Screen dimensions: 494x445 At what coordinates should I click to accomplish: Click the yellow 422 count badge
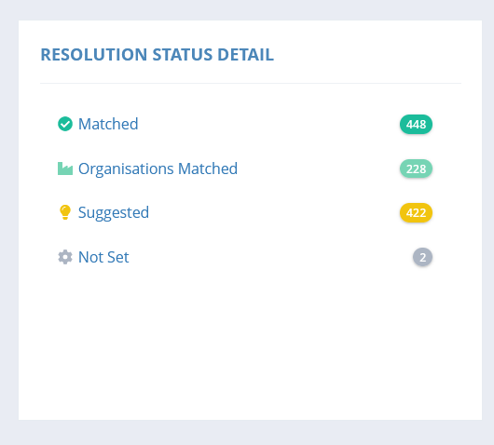416,213
